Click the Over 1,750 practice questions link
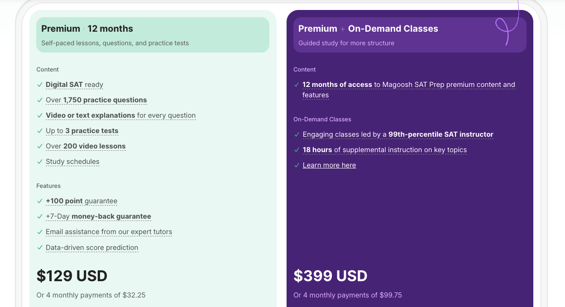 coord(96,100)
